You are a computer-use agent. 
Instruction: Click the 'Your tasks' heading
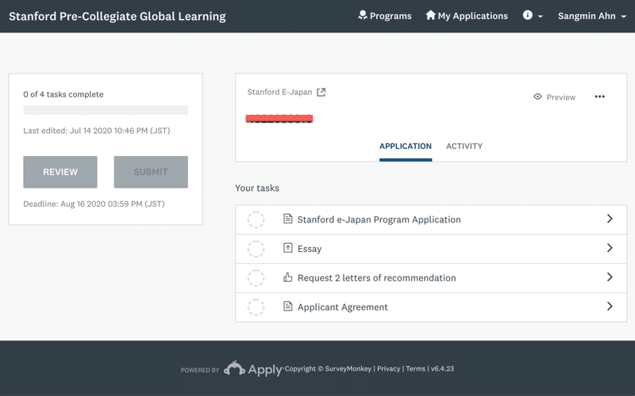click(x=256, y=188)
